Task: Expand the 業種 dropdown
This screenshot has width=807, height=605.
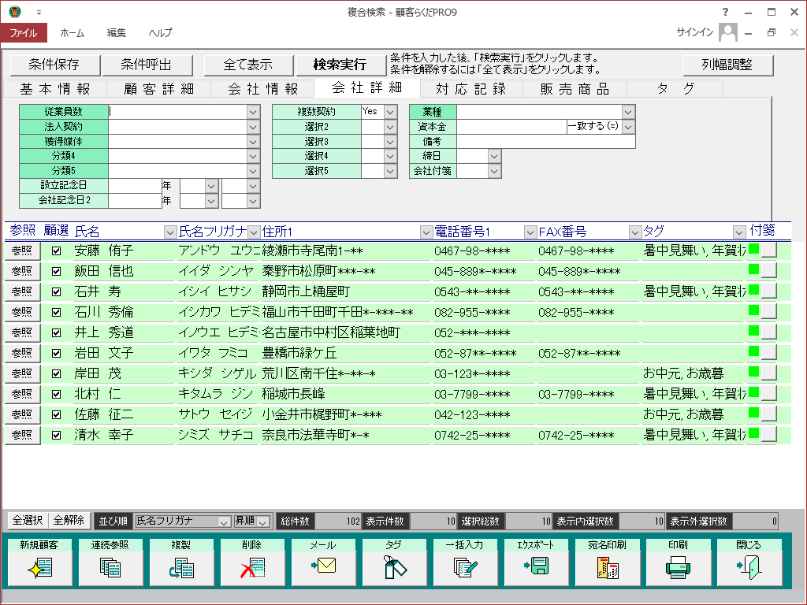Action: point(628,112)
